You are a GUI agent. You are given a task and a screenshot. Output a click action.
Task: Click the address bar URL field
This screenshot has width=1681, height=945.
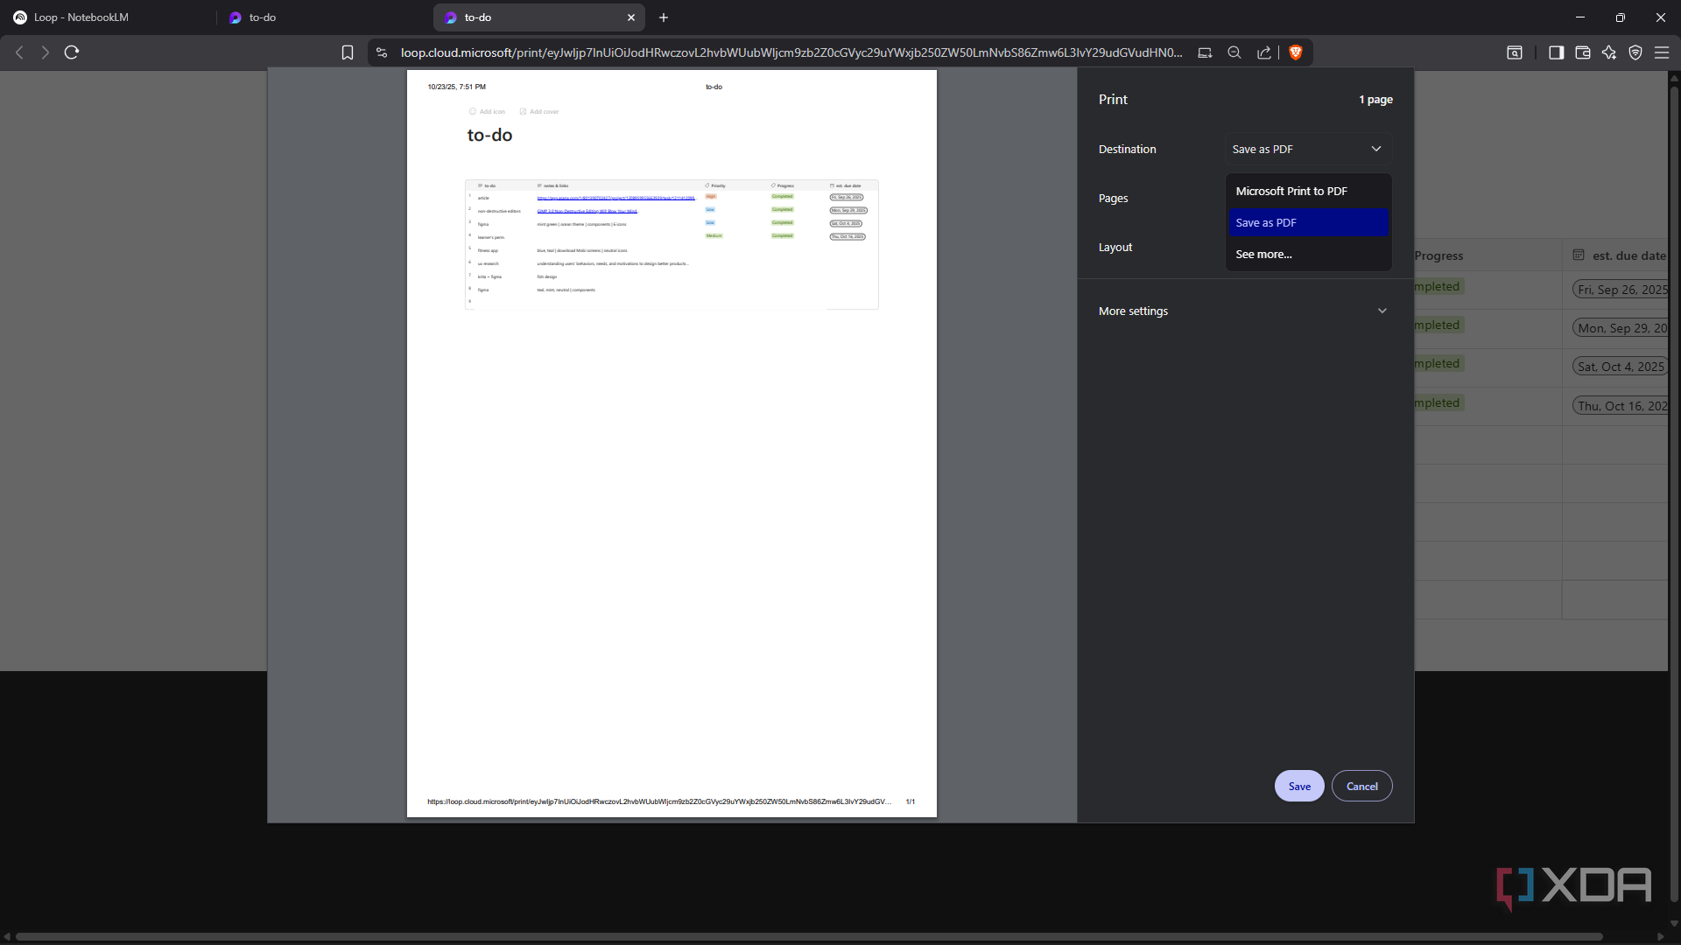(791, 52)
